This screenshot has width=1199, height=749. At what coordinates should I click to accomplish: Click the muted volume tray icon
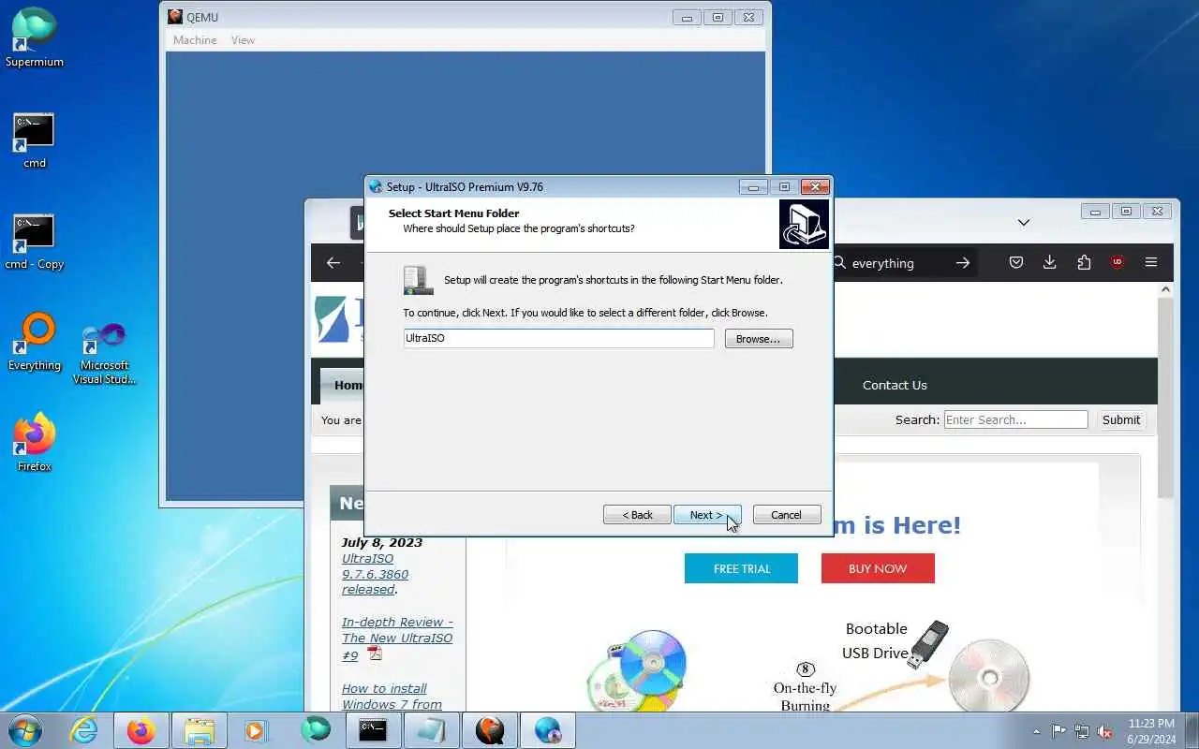click(x=1104, y=731)
